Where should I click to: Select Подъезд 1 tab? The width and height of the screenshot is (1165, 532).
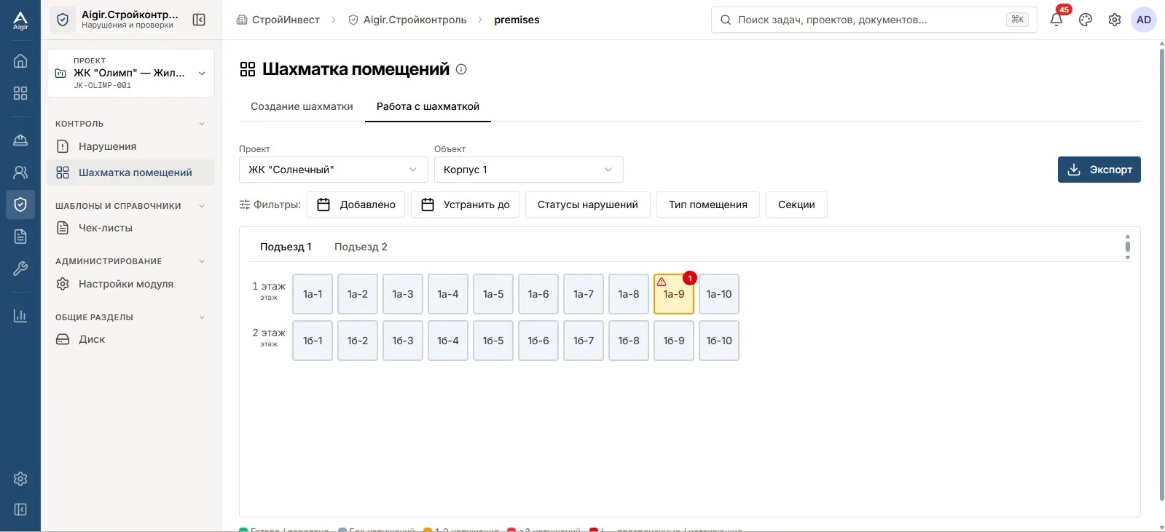(286, 247)
